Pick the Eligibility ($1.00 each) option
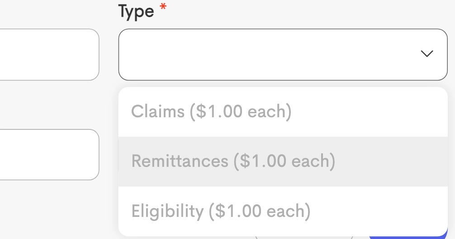Screen dimensions: 455x239 pos(221,211)
